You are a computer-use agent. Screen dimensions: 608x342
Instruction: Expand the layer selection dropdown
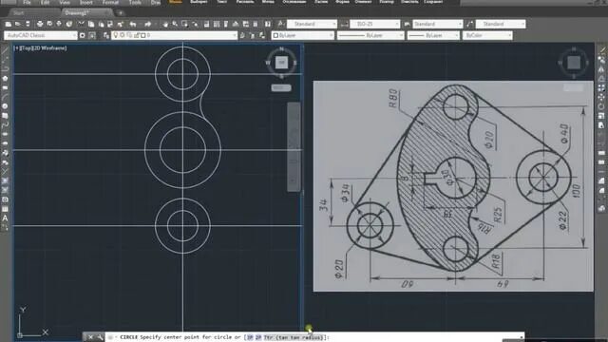pyautogui.click(x=174, y=35)
